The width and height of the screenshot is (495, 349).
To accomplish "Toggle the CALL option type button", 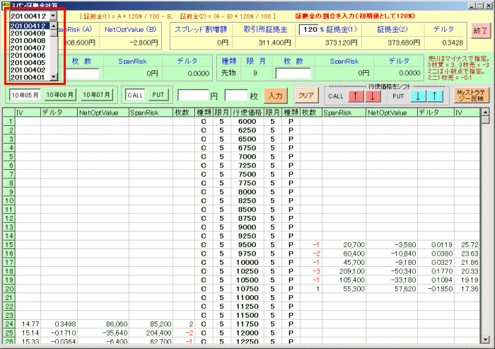I will 135,94.
